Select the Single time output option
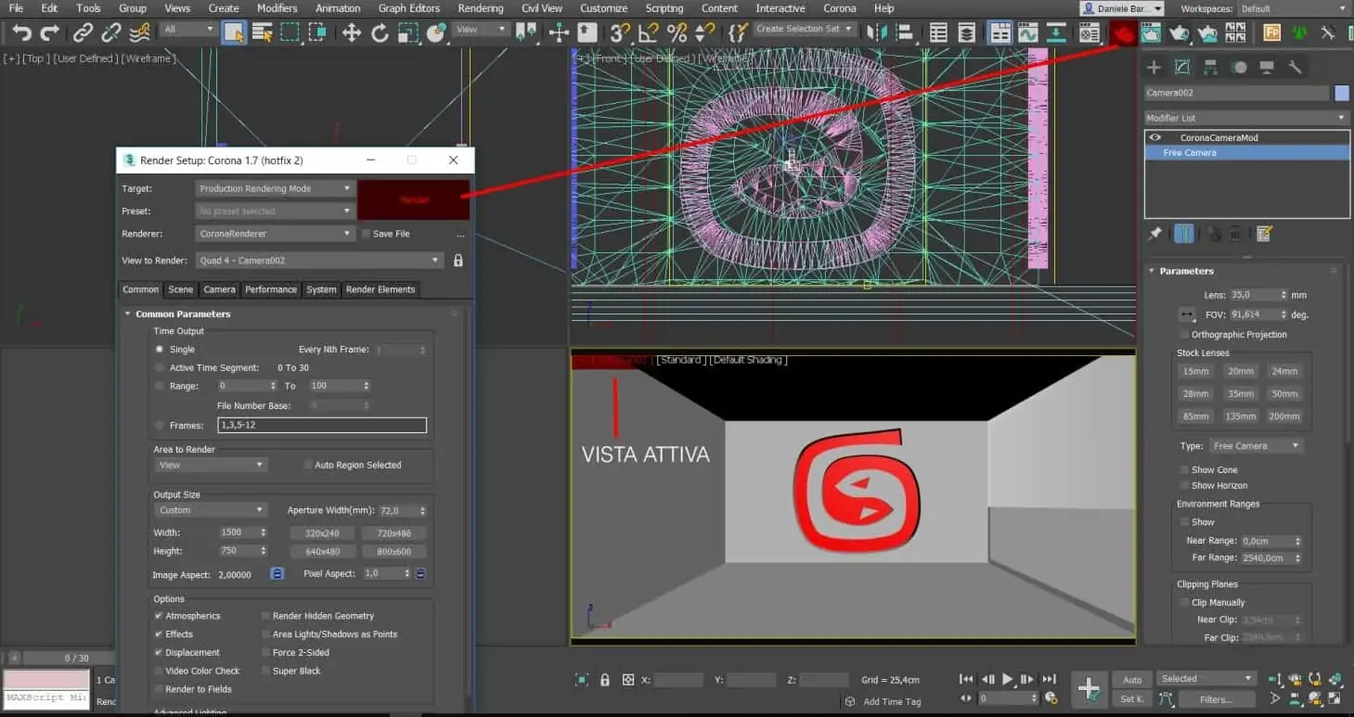Screen dimensions: 1354x717 tap(160, 350)
